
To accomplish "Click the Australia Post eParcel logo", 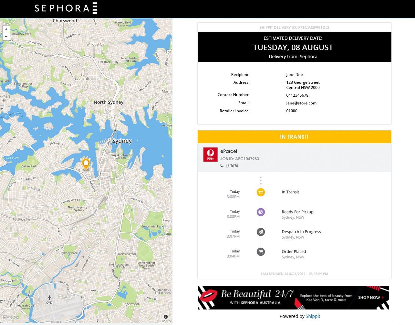I will tap(210, 155).
